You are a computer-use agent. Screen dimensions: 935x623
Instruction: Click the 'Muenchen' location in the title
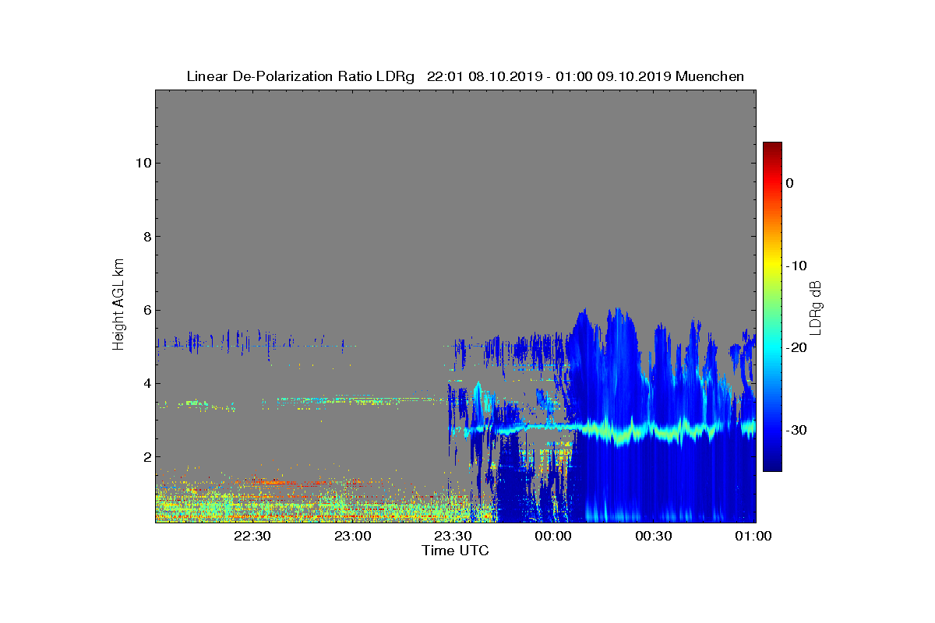710,76
